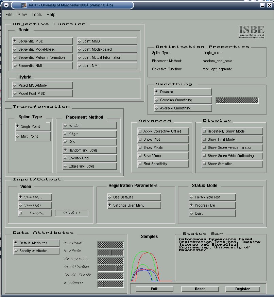
Task: Choose Sequential Mutual Information
Action: tap(42, 57)
